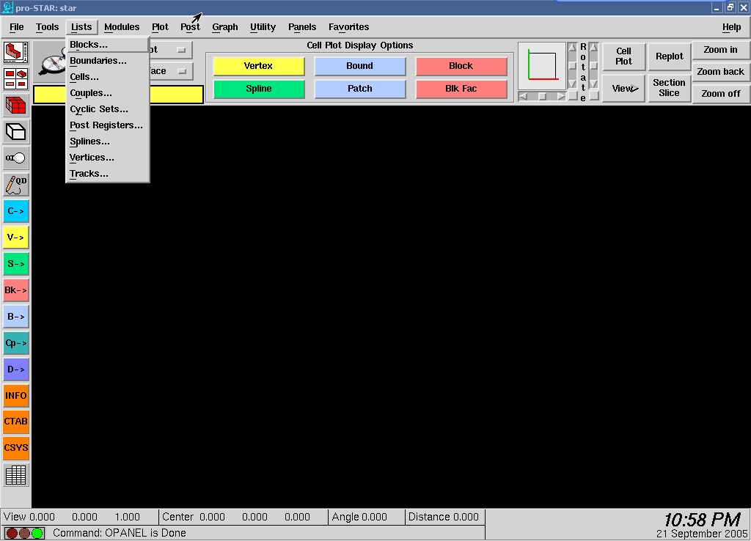This screenshot has width=751, height=541.
Task: Open Post Registers... list
Action: [x=107, y=125]
